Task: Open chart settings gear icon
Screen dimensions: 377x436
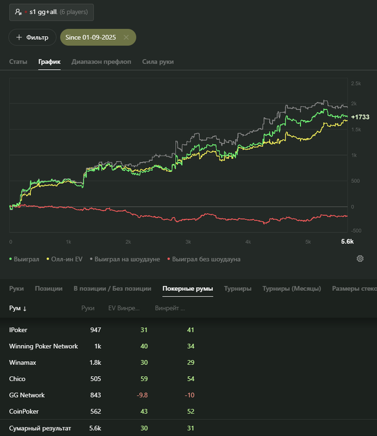Action: pos(360,258)
